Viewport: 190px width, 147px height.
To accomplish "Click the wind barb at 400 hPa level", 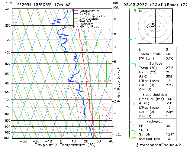I will pos(133,40).
